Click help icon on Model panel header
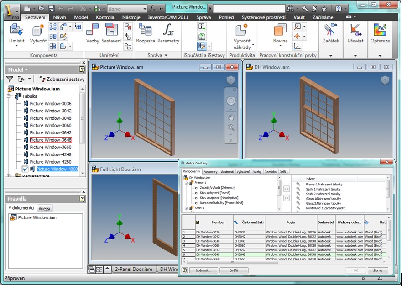The width and height of the screenshot is (402, 286). [82, 69]
